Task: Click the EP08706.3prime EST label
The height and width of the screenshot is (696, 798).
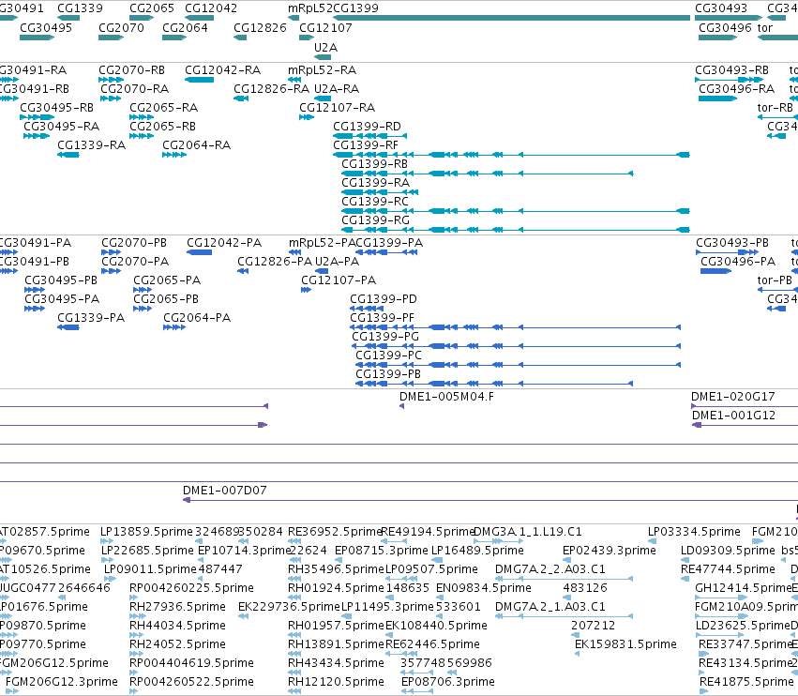Action: pyautogui.click(x=448, y=683)
